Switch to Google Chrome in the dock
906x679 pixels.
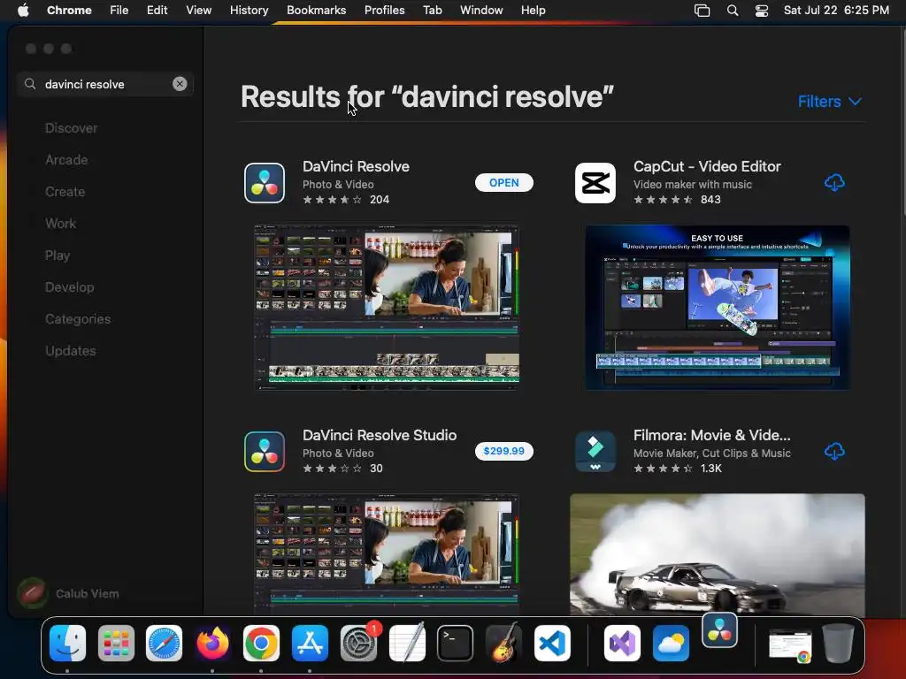[x=261, y=644]
